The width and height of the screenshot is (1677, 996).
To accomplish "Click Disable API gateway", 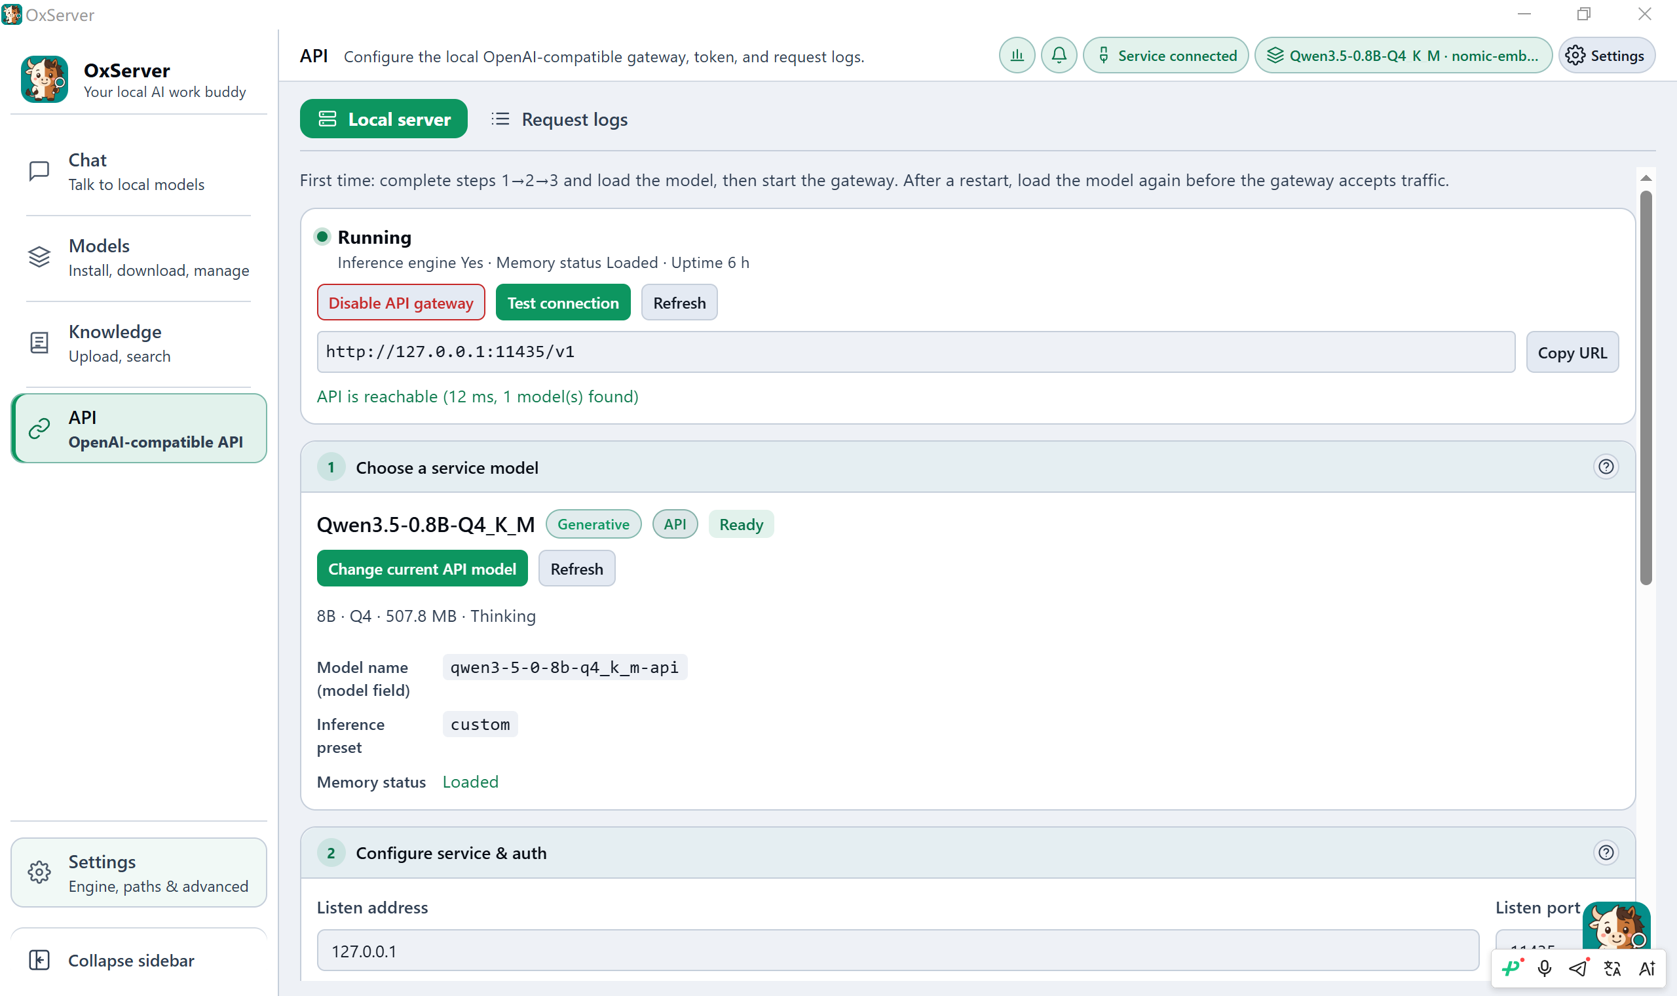I will click(x=401, y=303).
